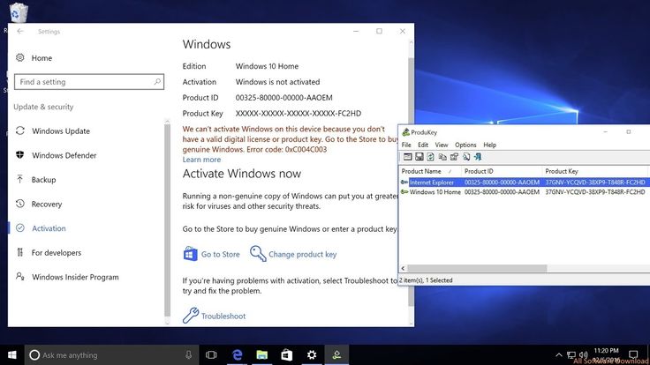This screenshot has height=365, width=650.
Task: Show hidden tray icons chevron
Action: pos(559,354)
